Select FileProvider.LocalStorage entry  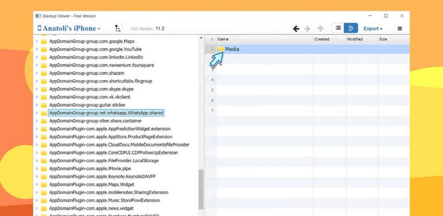(x=104, y=160)
